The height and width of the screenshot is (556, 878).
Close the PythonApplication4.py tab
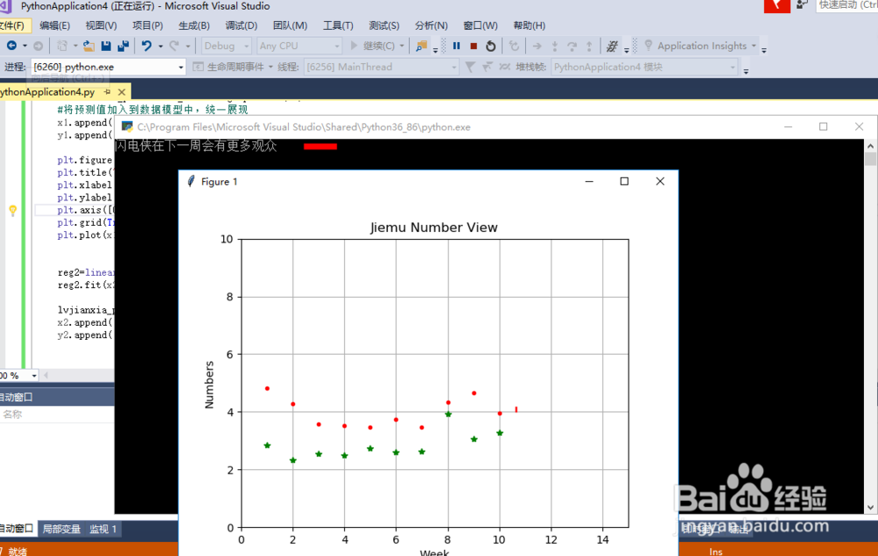(x=121, y=92)
